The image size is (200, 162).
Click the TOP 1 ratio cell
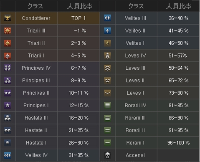pyautogui.click(x=78, y=18)
